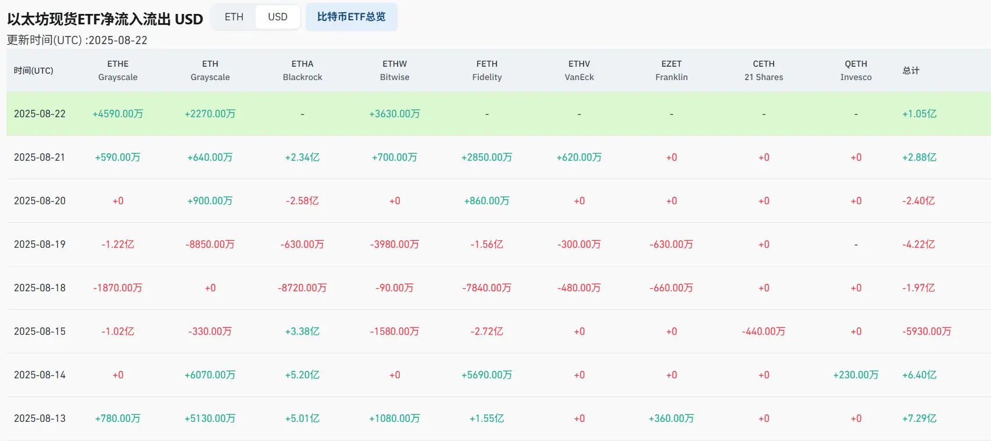This screenshot has height=441, width=991.
Task: Click the EZET Franklin column header
Action: tap(671, 70)
